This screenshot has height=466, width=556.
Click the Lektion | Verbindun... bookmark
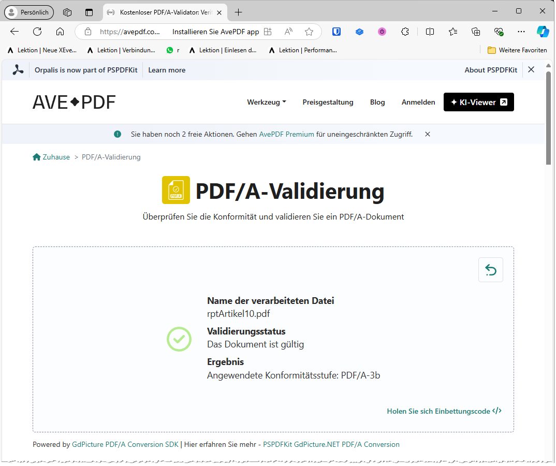(122, 50)
